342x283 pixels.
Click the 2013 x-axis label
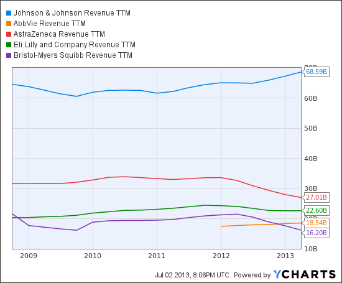tap(285, 256)
